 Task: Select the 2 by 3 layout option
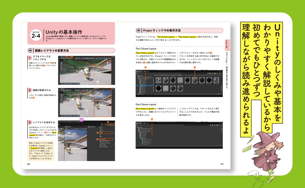[101, 127]
